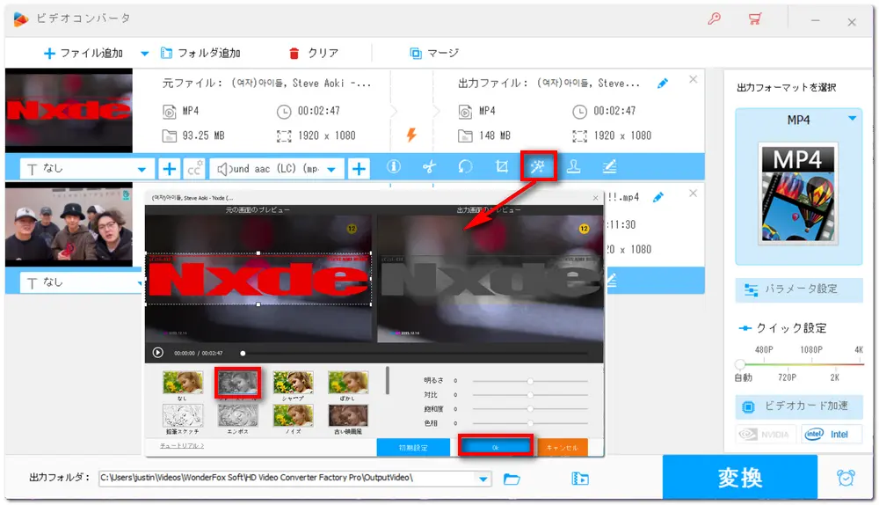
Task: Open the subtitle edit pencil tool
Action: point(608,167)
